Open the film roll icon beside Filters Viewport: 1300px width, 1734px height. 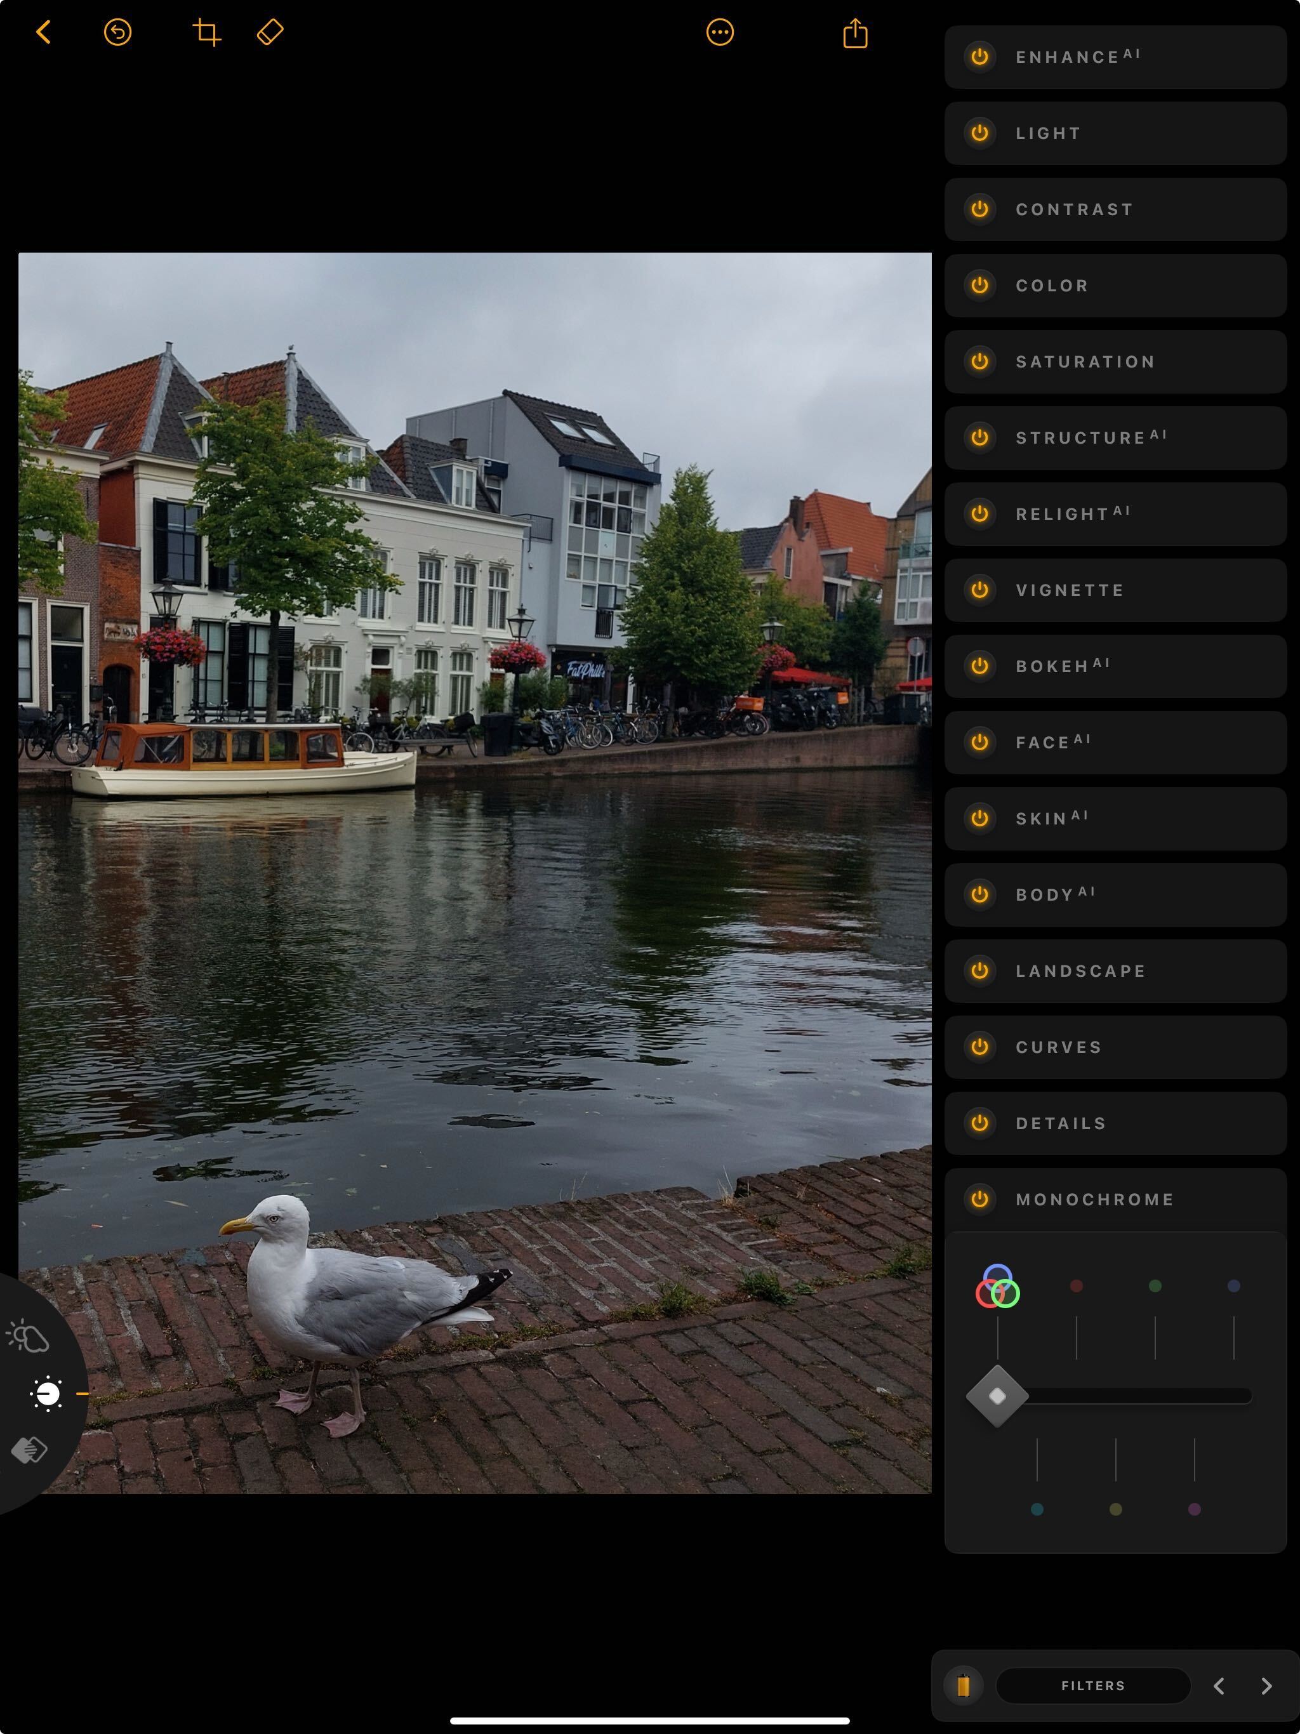963,1685
